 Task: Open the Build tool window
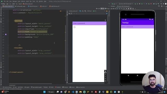46,87
